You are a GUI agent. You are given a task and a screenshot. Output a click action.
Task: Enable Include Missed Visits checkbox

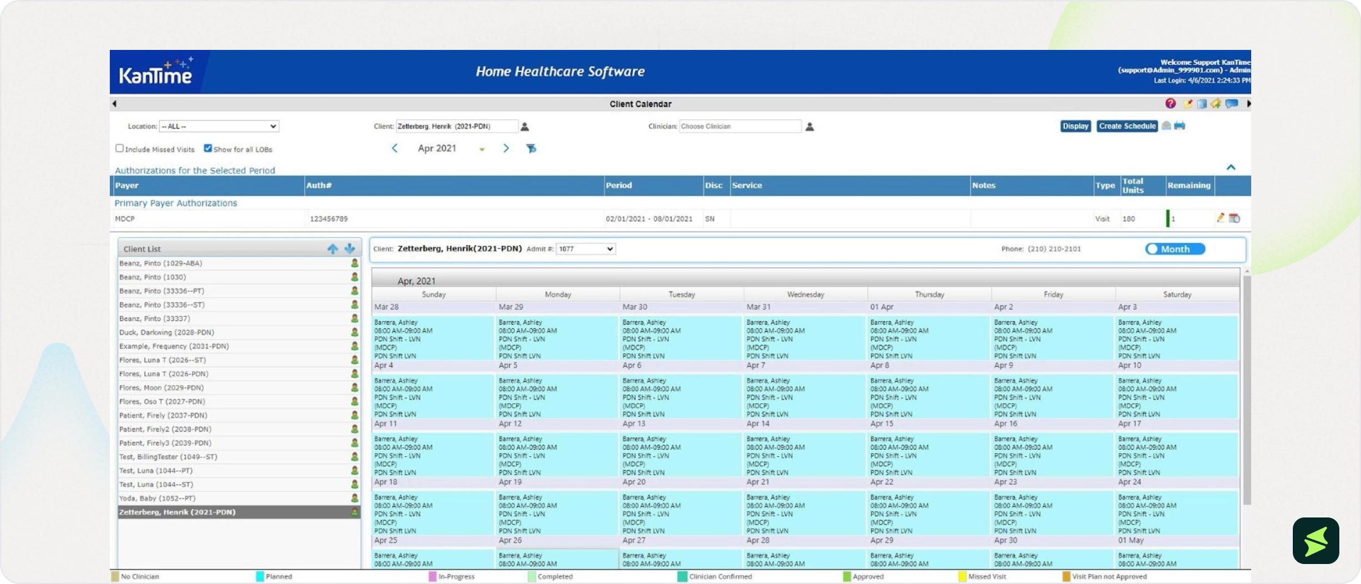point(119,148)
